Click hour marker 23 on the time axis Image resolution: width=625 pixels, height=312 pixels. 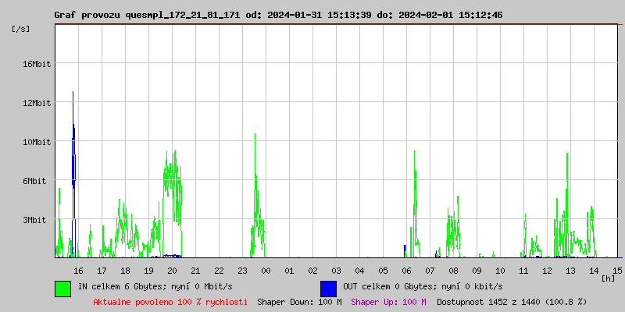pos(242,270)
